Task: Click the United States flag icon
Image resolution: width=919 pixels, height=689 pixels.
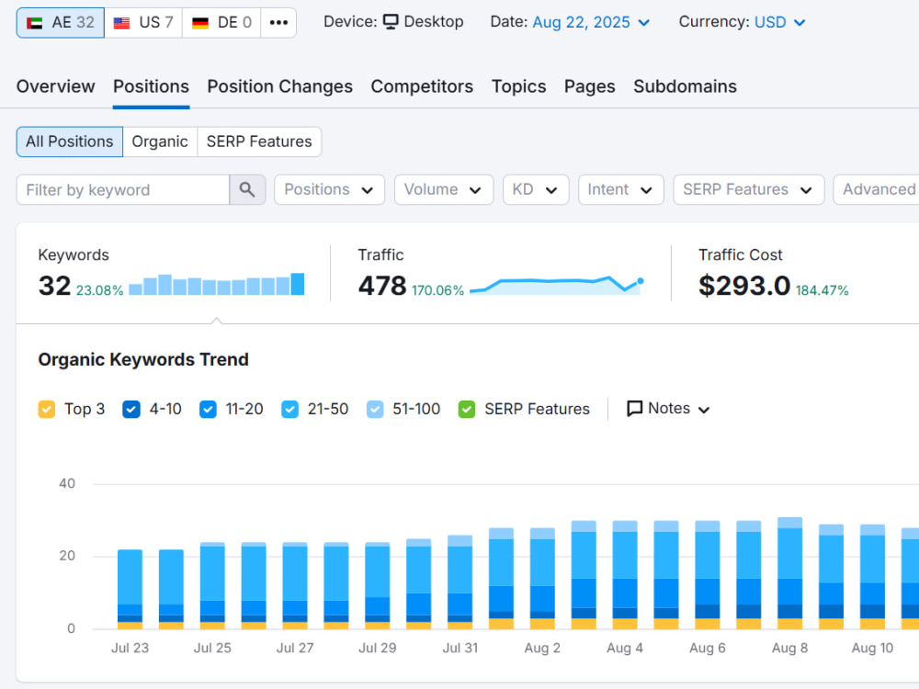Action: (121, 23)
